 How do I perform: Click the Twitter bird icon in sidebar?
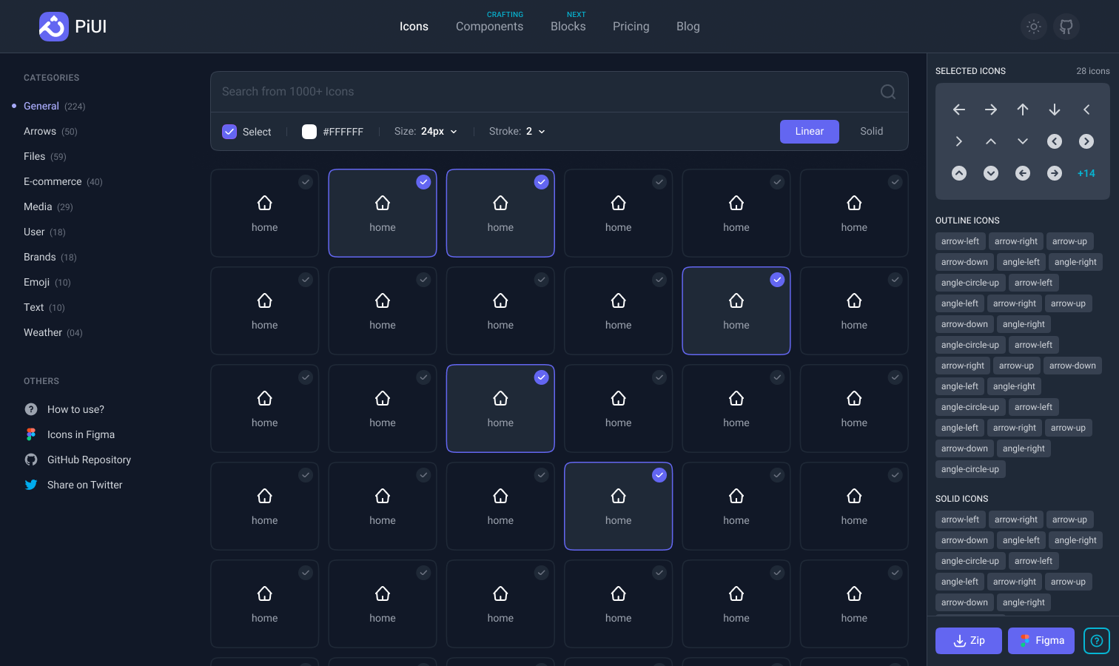(31, 485)
